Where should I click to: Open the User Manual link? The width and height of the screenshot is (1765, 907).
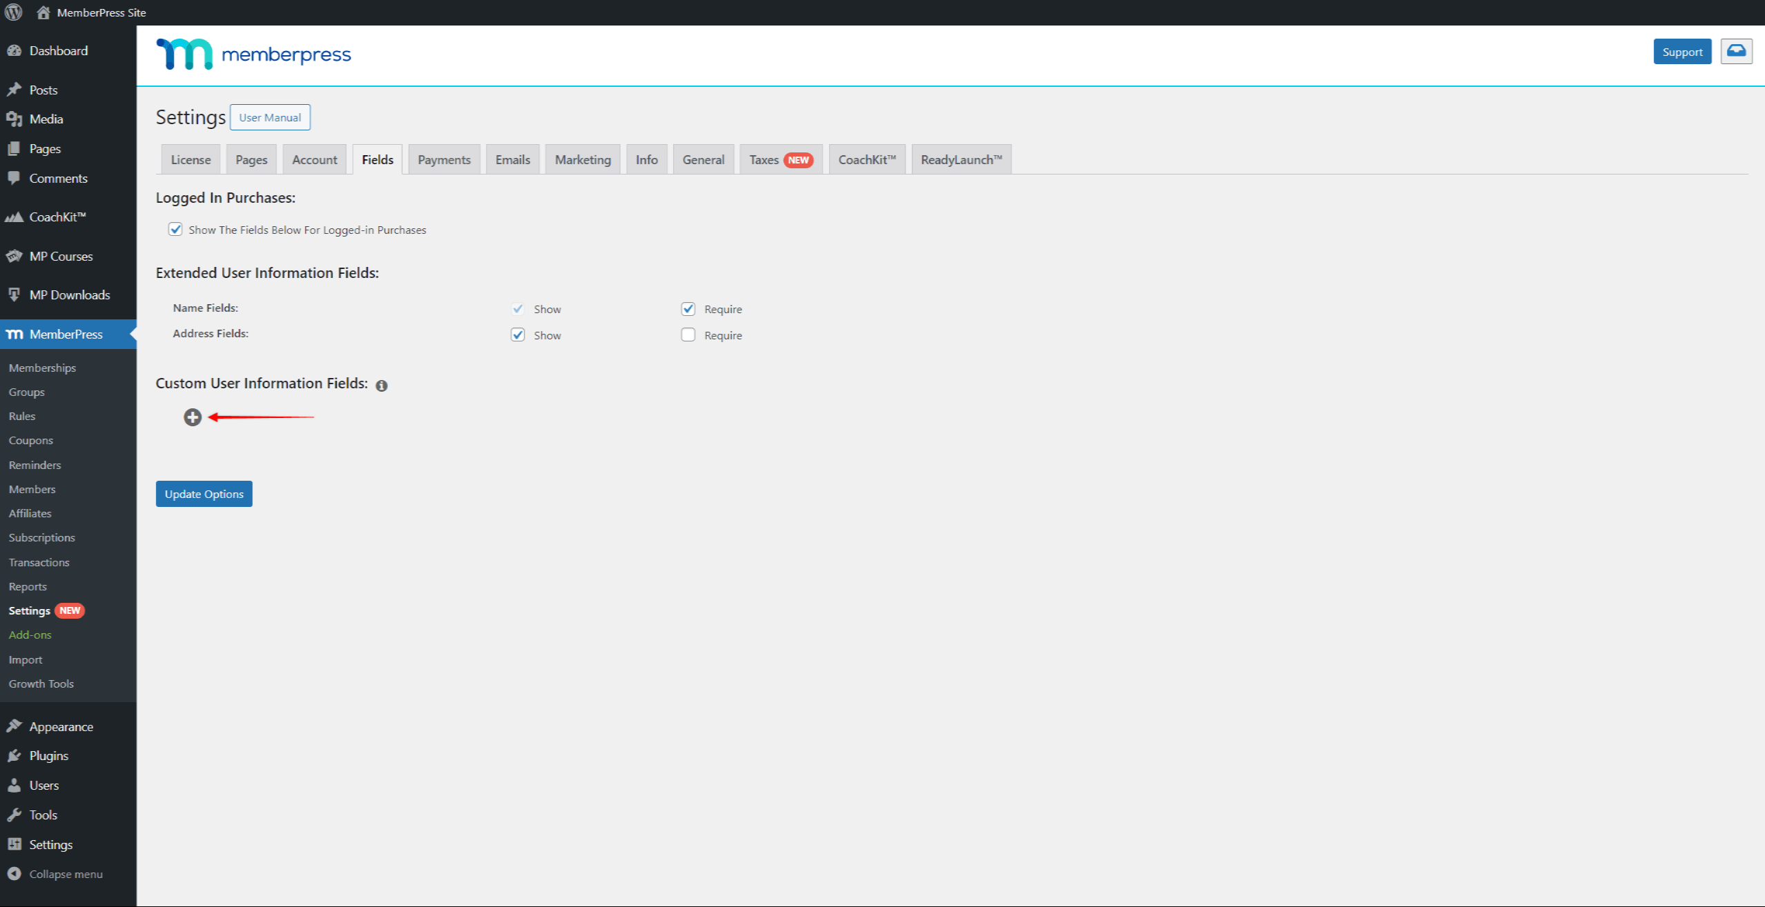[x=270, y=117]
